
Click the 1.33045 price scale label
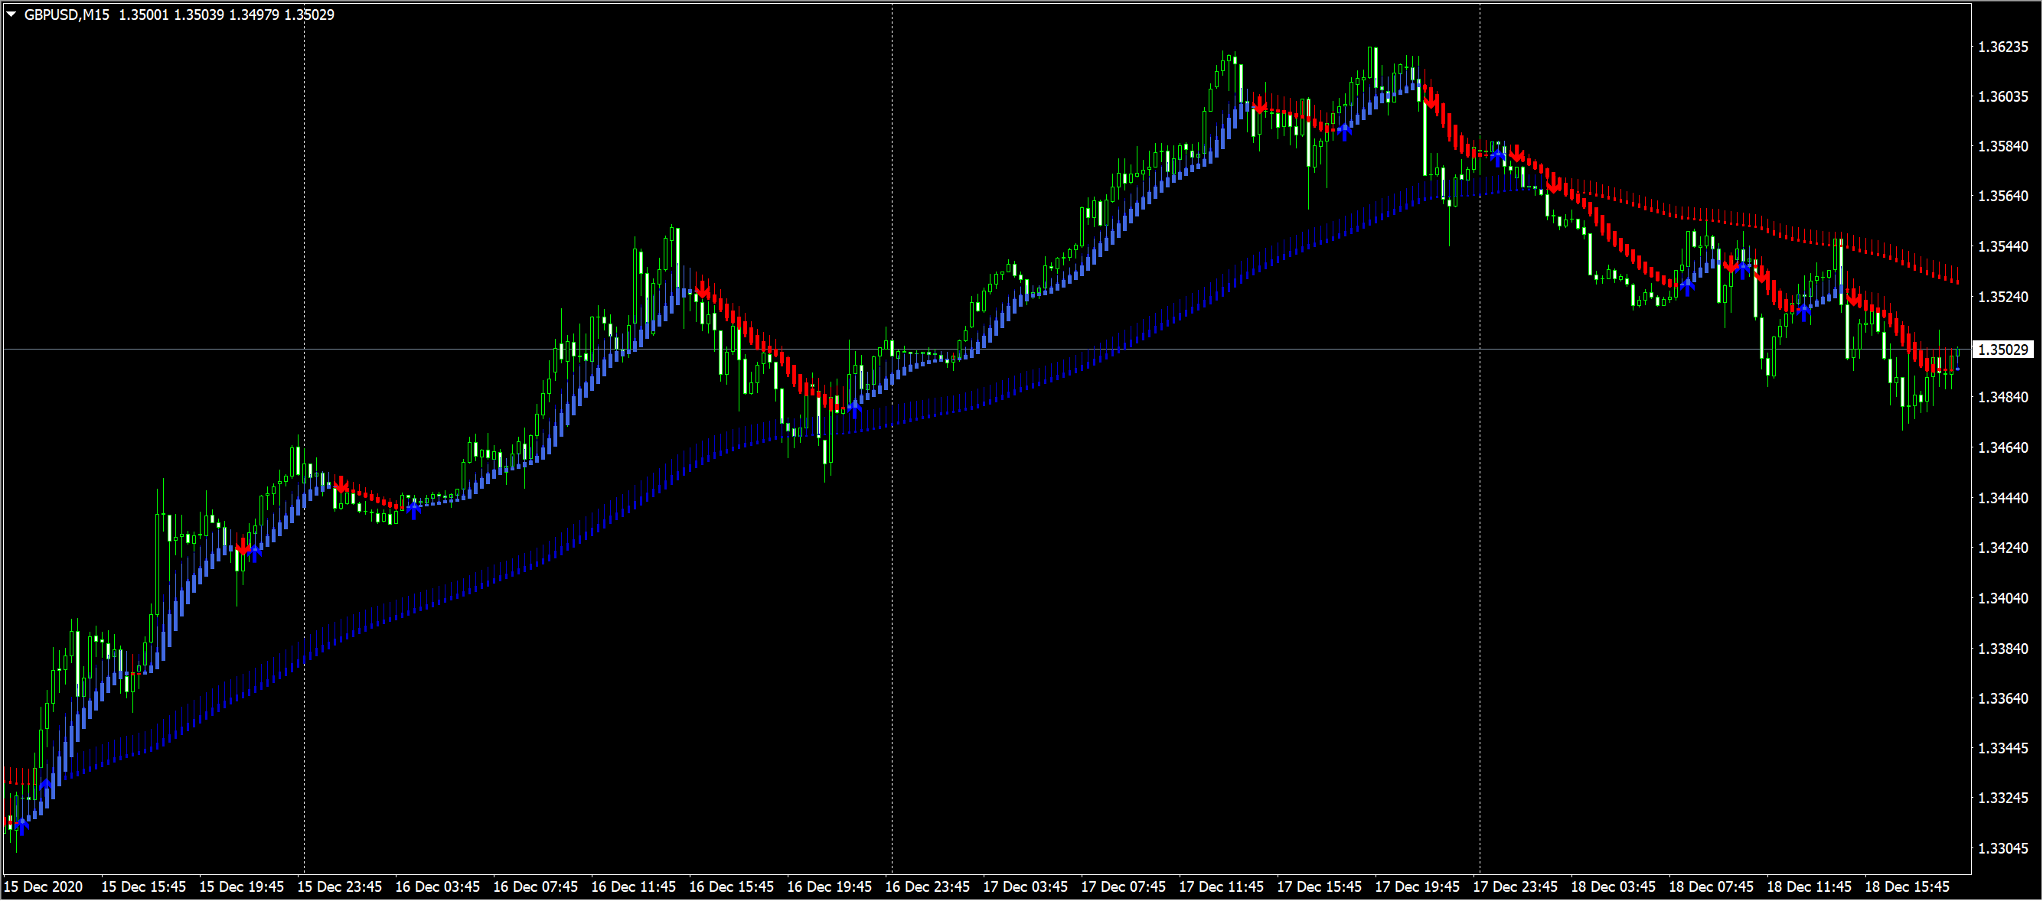[x=2002, y=849]
